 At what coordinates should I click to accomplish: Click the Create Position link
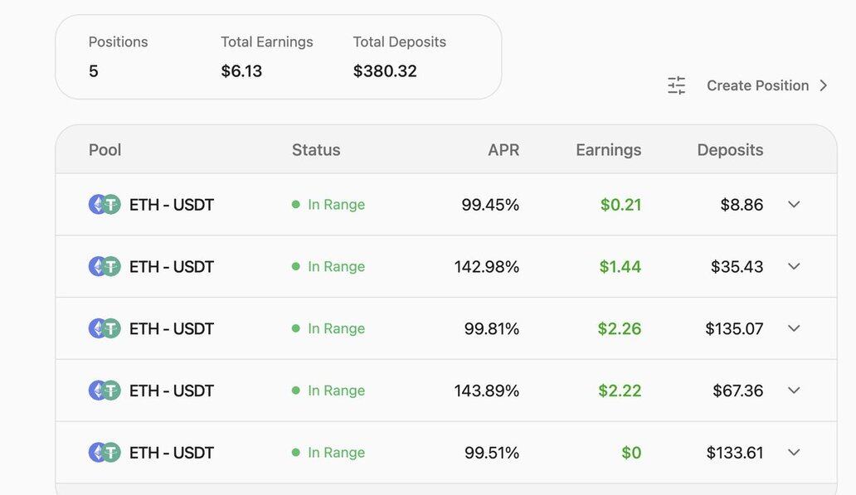758,85
